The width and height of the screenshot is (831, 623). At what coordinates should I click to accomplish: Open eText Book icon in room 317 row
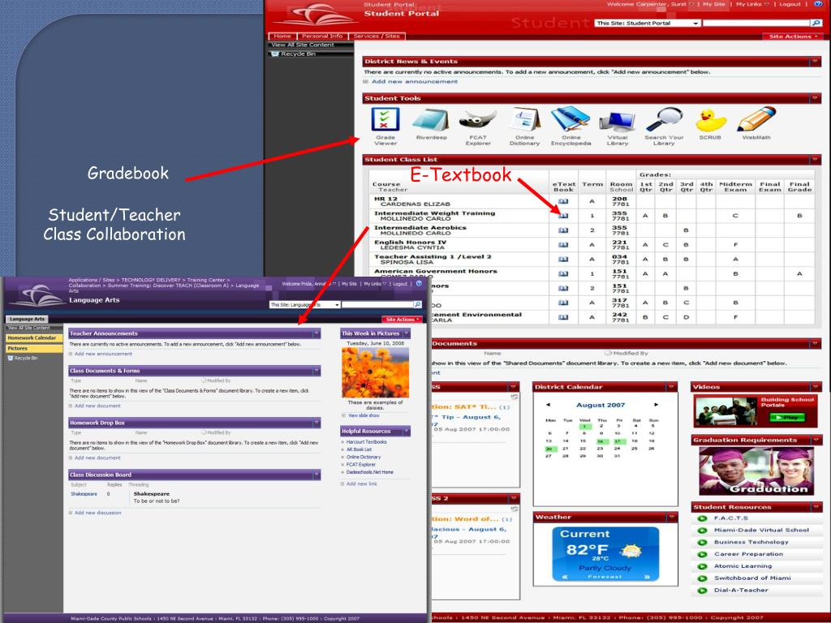coord(563,303)
